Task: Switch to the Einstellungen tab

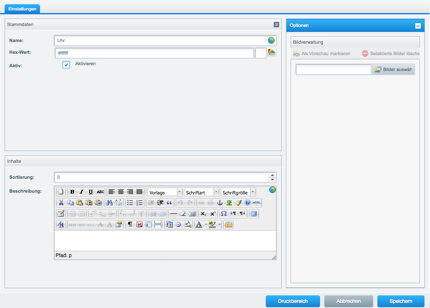Action: pyautogui.click(x=22, y=8)
